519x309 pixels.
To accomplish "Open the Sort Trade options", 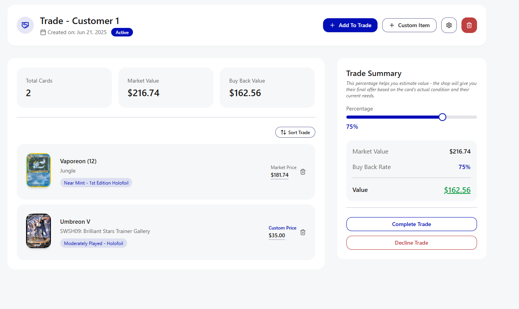I will tap(295, 132).
